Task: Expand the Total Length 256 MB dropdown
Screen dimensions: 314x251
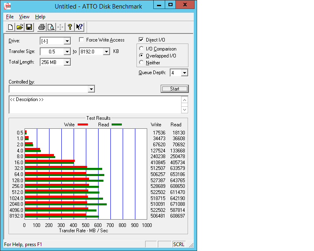Action: click(x=67, y=62)
